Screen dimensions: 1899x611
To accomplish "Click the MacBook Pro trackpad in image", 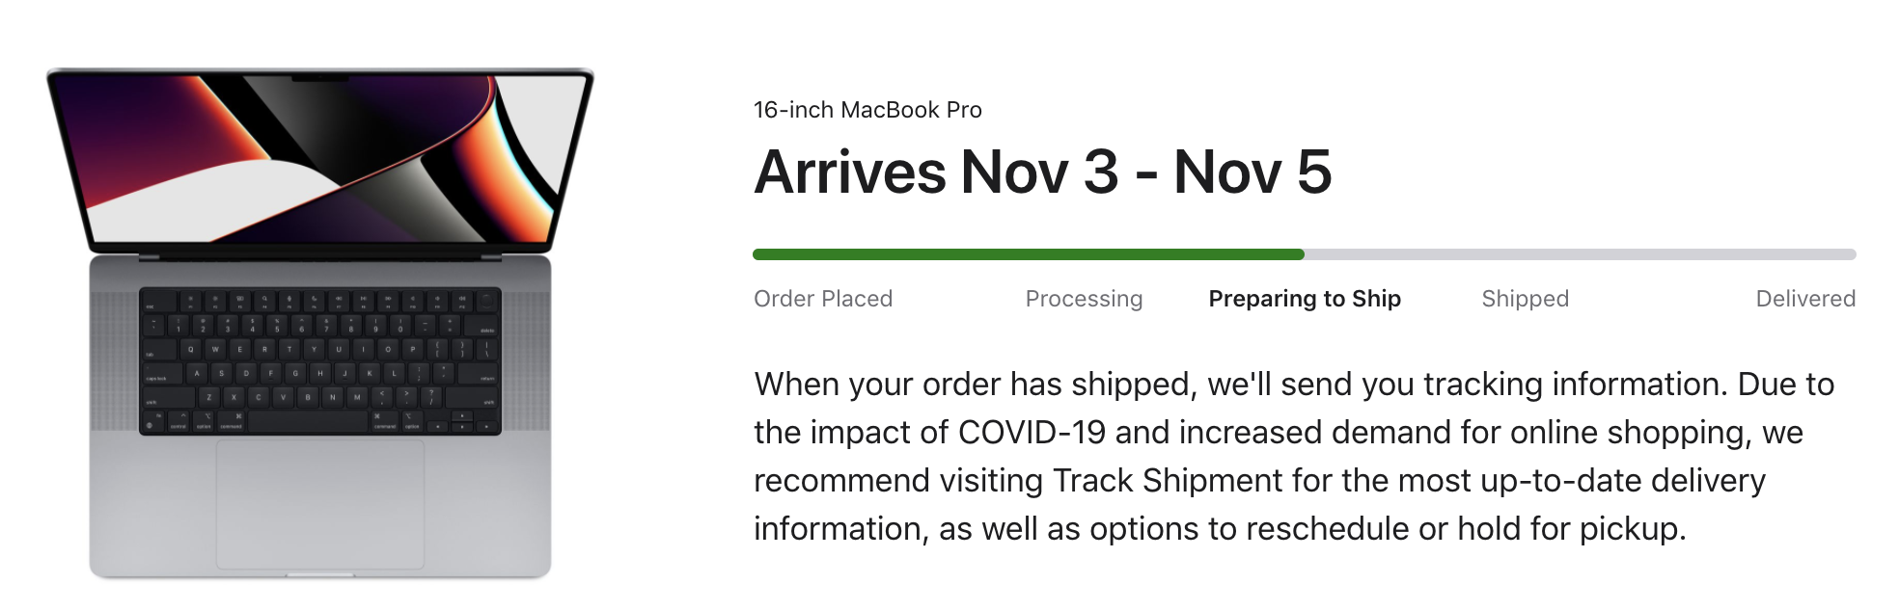I will 319,503.
